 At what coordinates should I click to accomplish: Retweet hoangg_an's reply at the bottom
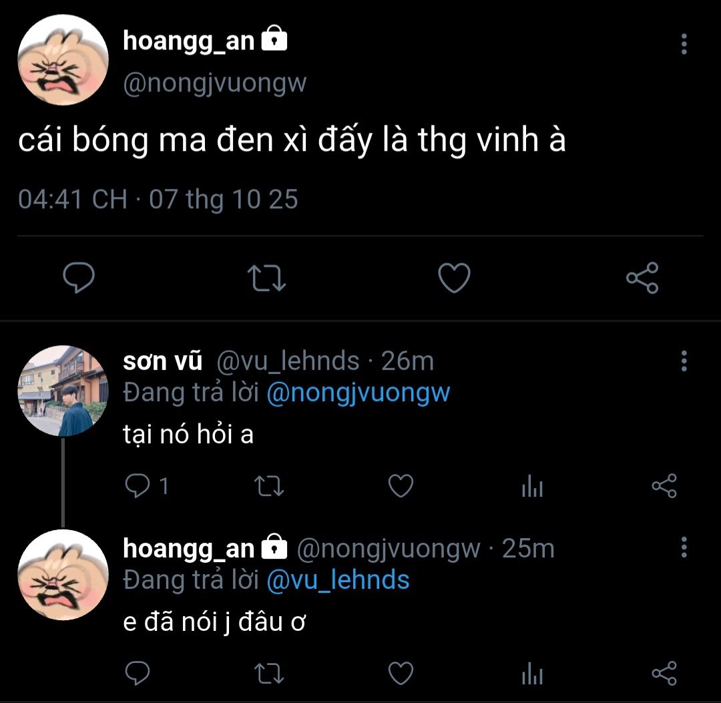click(270, 672)
